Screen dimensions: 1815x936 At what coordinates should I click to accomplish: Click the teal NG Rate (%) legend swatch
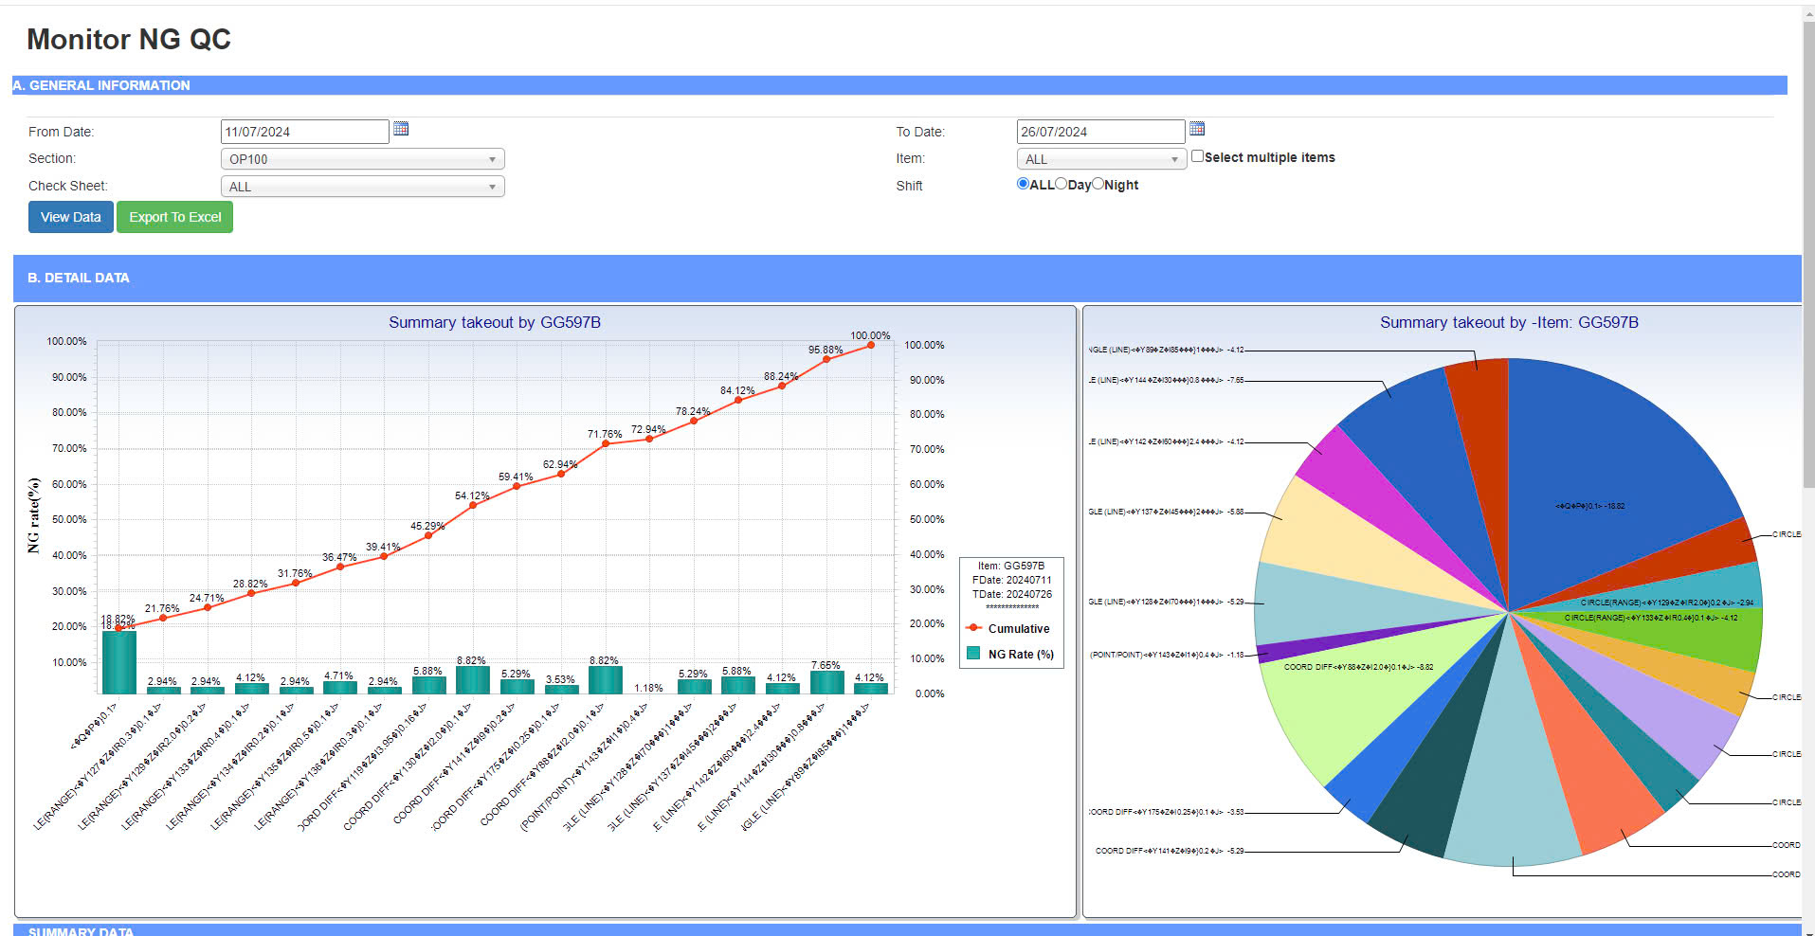pyautogui.click(x=973, y=654)
